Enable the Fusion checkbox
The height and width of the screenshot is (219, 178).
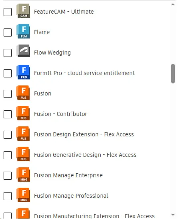coord(8,94)
